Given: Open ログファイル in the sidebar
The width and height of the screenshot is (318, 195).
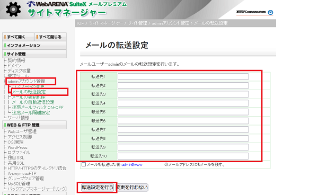Looking at the screenshot, I should coord(19,153).
